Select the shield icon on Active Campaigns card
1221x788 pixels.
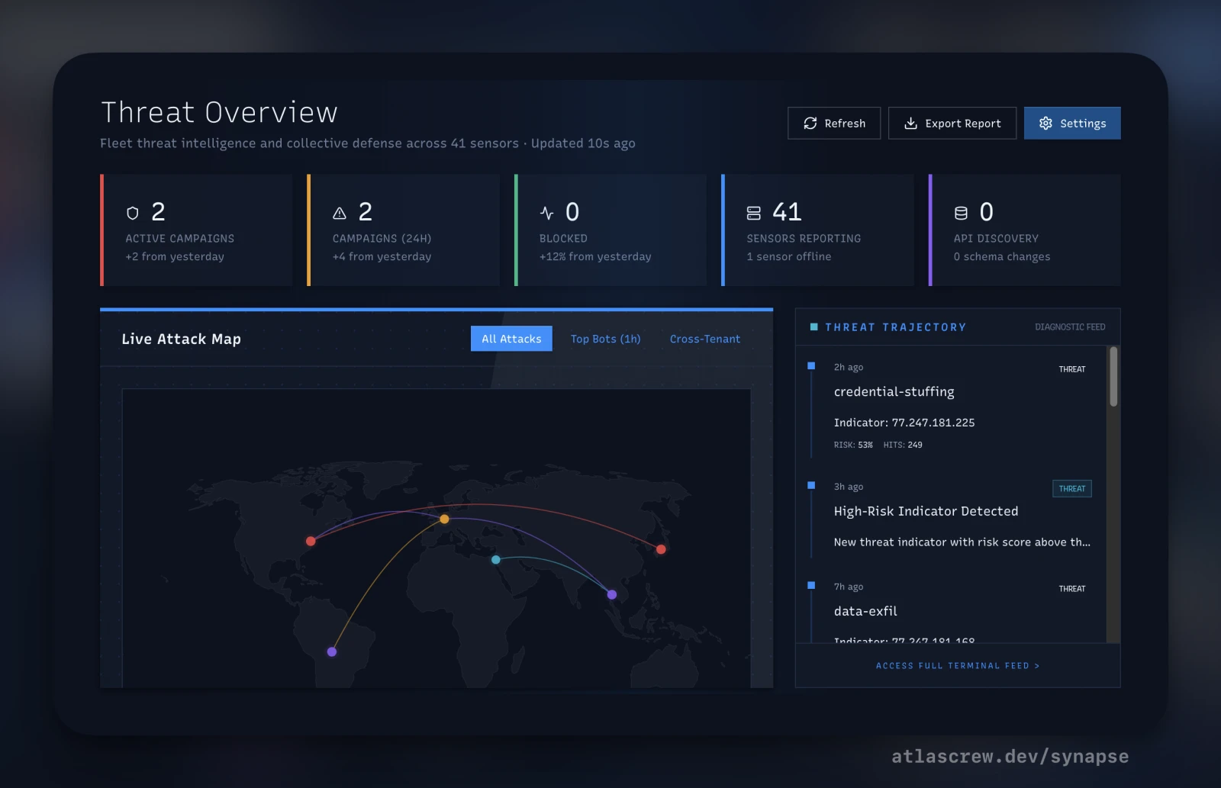pyautogui.click(x=131, y=213)
